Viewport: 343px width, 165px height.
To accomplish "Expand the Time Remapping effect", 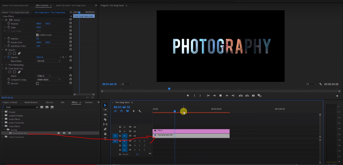I will [3, 65].
